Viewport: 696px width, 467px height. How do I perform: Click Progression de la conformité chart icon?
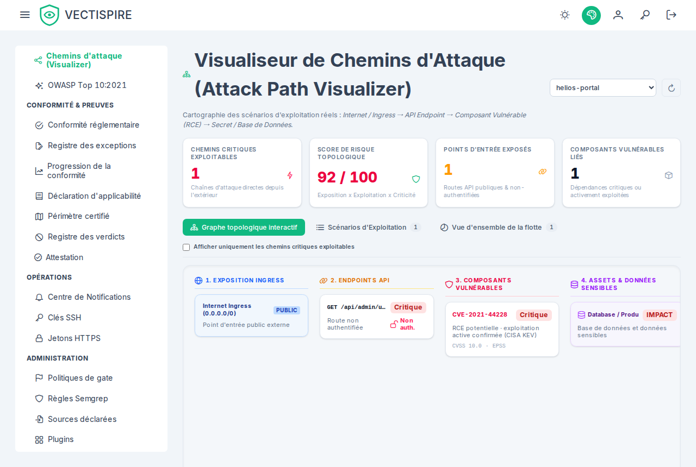click(x=39, y=171)
